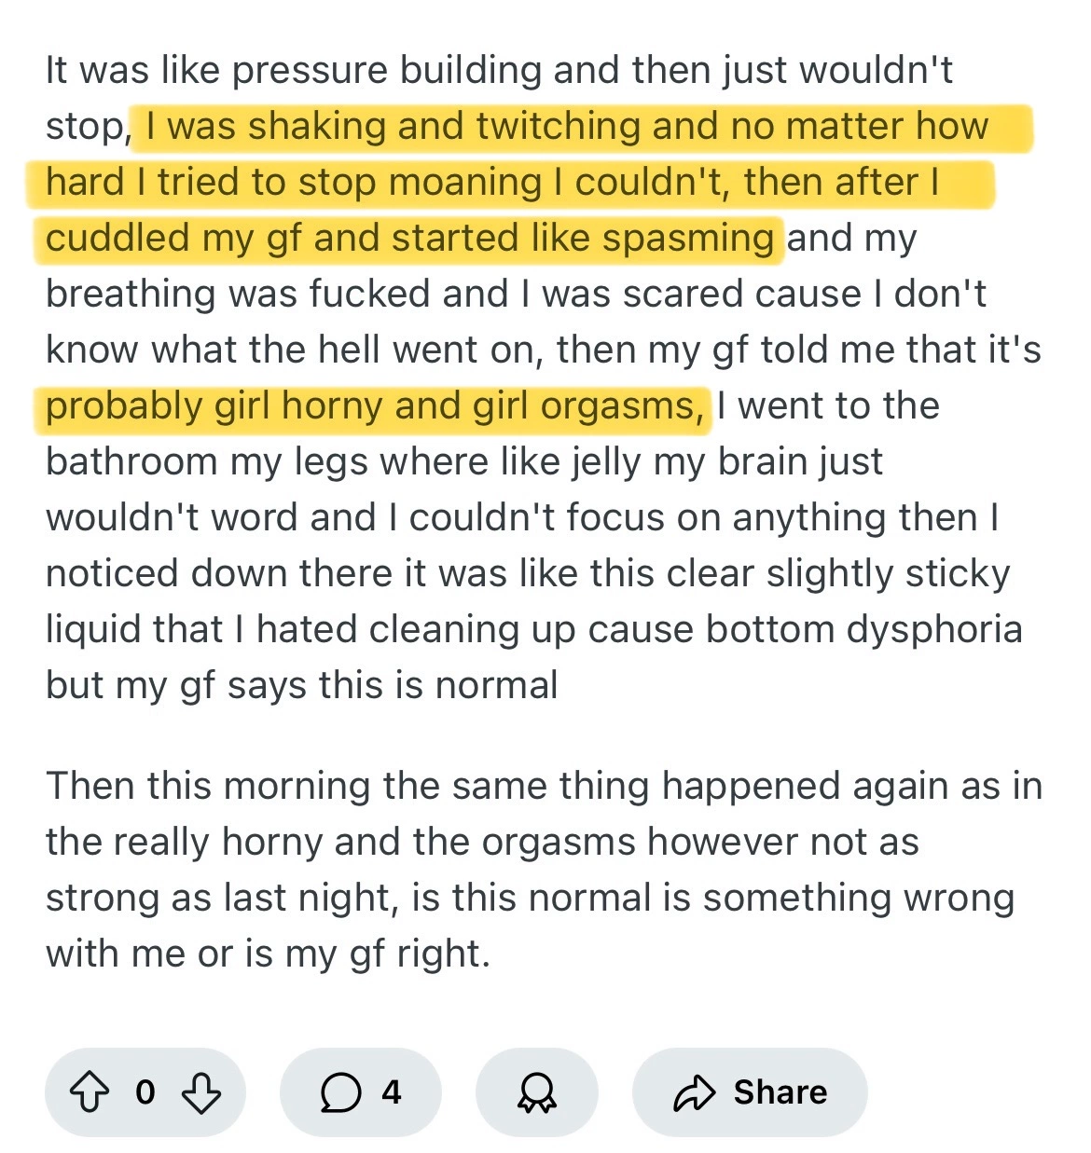Viewport: 1091px width, 1153px height.
Task: Click the vote score showing 0
Action: click(145, 1091)
